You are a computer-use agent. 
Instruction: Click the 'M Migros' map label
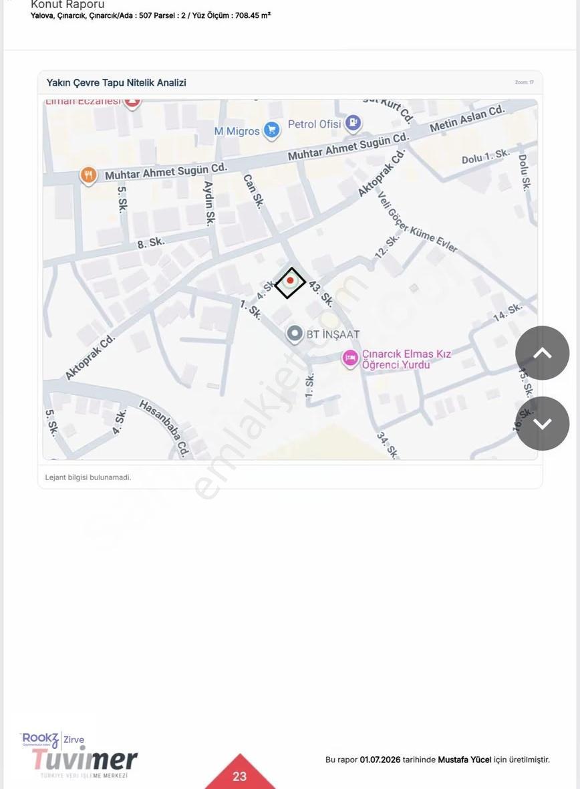237,131
